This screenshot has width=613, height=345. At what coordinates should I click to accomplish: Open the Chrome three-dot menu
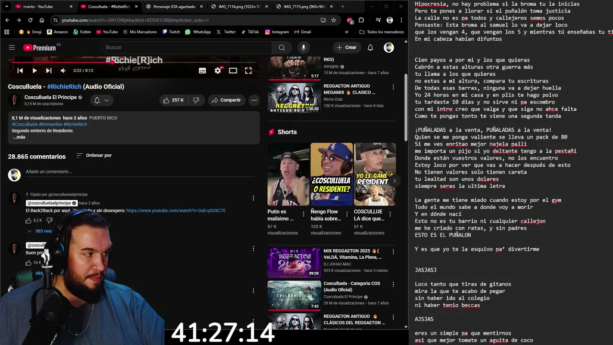401,20
